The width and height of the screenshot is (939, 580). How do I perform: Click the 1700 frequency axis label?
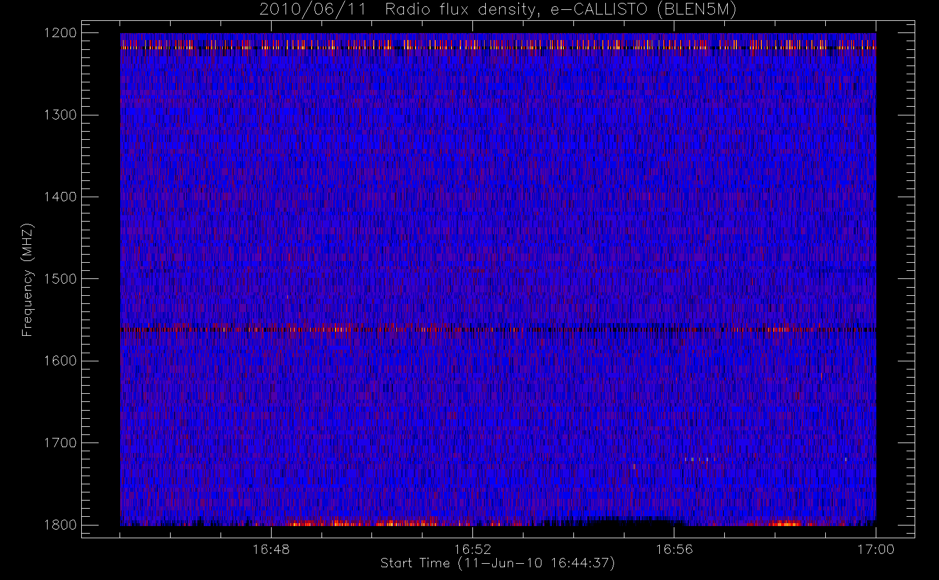(x=60, y=443)
